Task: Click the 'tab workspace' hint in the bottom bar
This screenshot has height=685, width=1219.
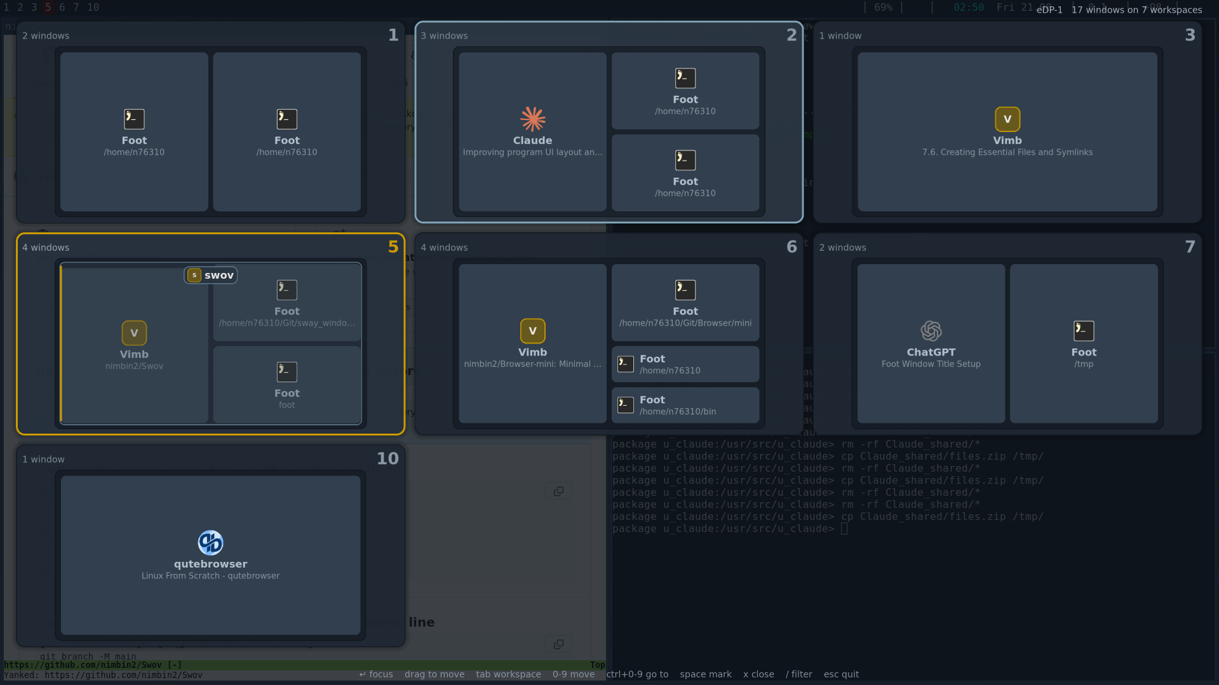Action: [x=508, y=674]
